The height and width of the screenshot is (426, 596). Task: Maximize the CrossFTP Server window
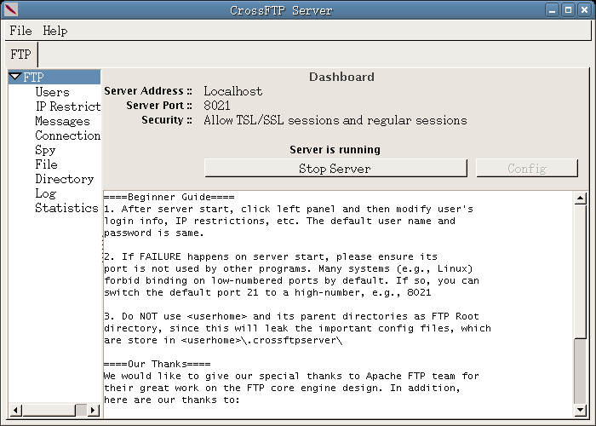tap(568, 10)
